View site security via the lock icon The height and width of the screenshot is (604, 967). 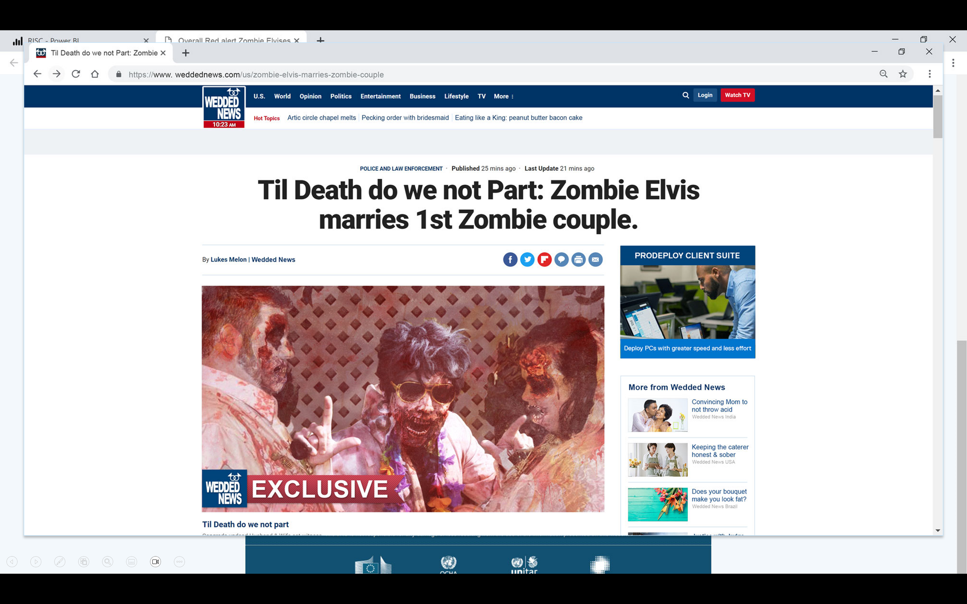point(119,74)
